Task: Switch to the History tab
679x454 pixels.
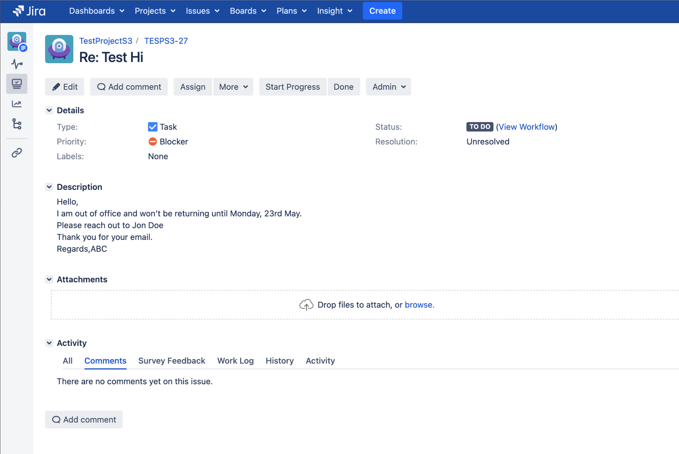Action: tap(279, 361)
